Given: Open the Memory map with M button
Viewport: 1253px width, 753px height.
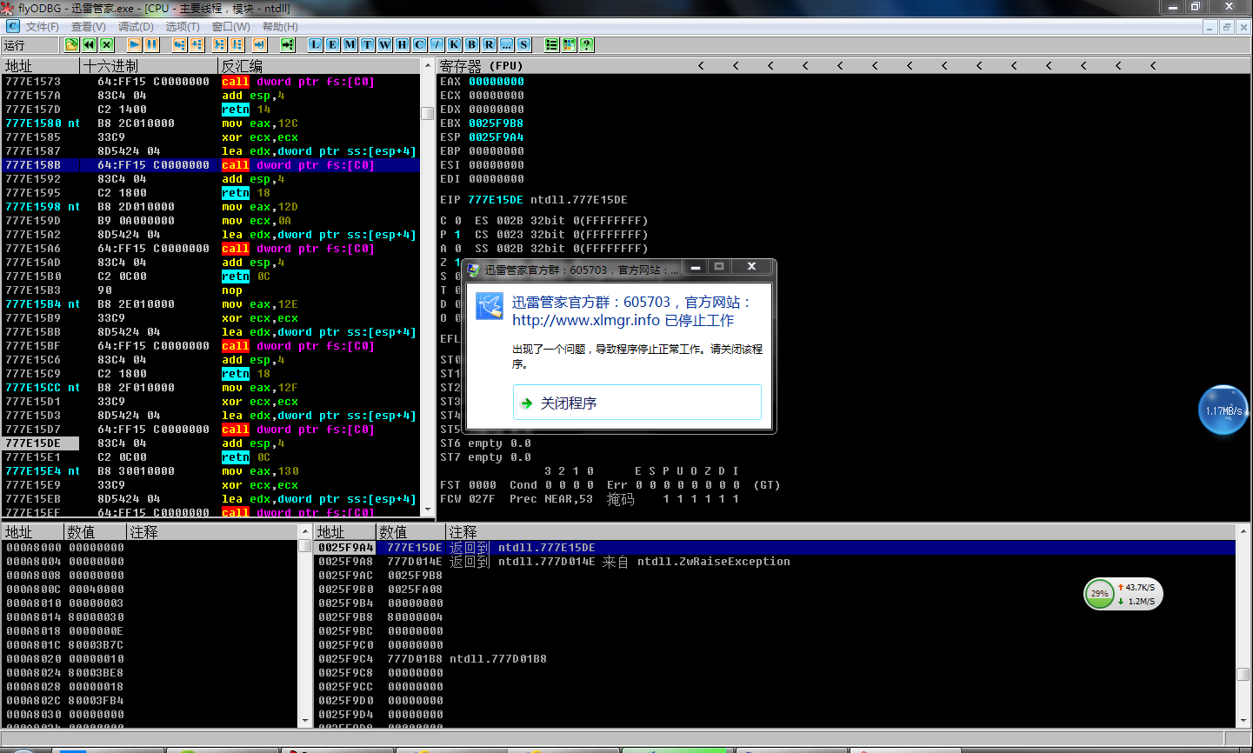Looking at the screenshot, I should [350, 44].
